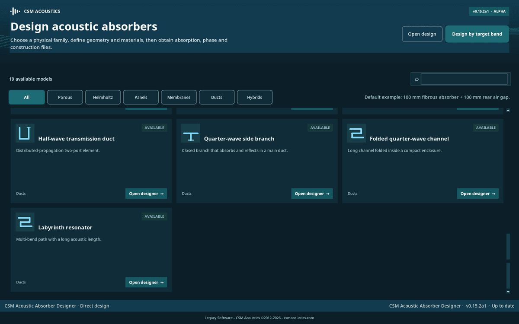The image size is (519, 324).
Task: Click Design by target band button
Action: click(x=477, y=34)
